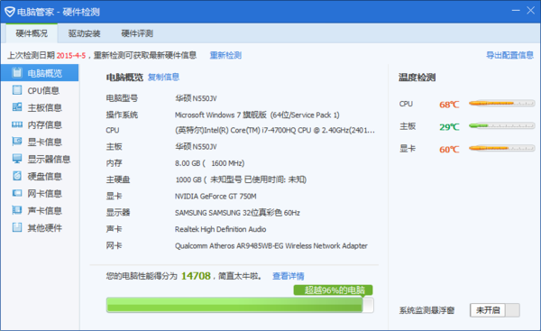
Task: Click the 硬盘信息 hard disk icon
Action: [17, 176]
